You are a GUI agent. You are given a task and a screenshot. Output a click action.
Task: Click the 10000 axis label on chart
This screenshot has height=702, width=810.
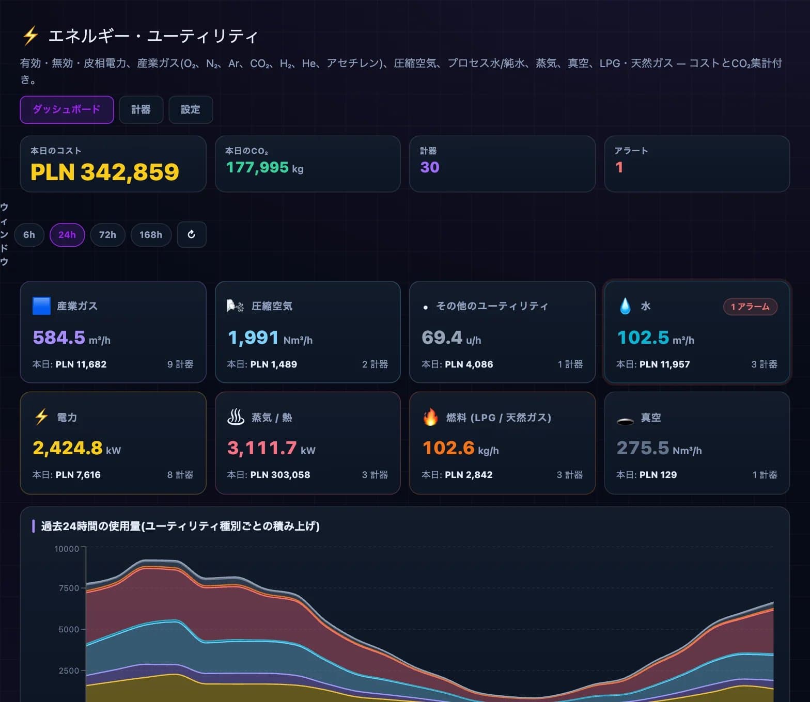[67, 549]
